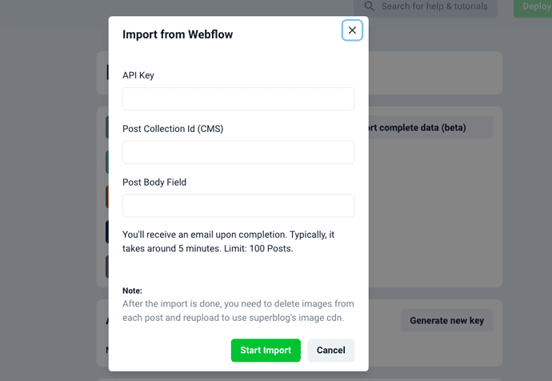The width and height of the screenshot is (552, 381).
Task: Focus the API Key input field
Action: click(x=238, y=99)
